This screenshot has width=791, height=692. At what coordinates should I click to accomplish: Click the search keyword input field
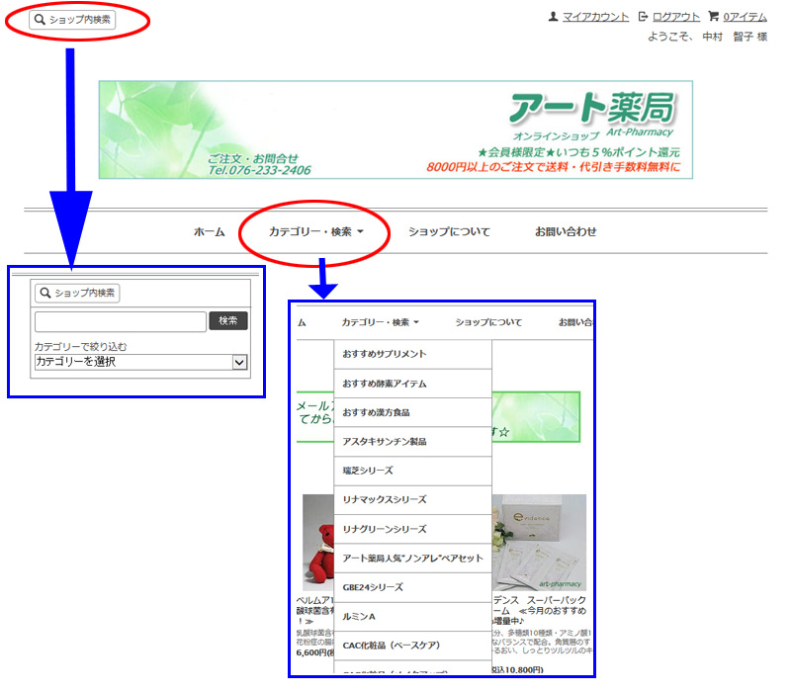pyautogui.click(x=121, y=321)
